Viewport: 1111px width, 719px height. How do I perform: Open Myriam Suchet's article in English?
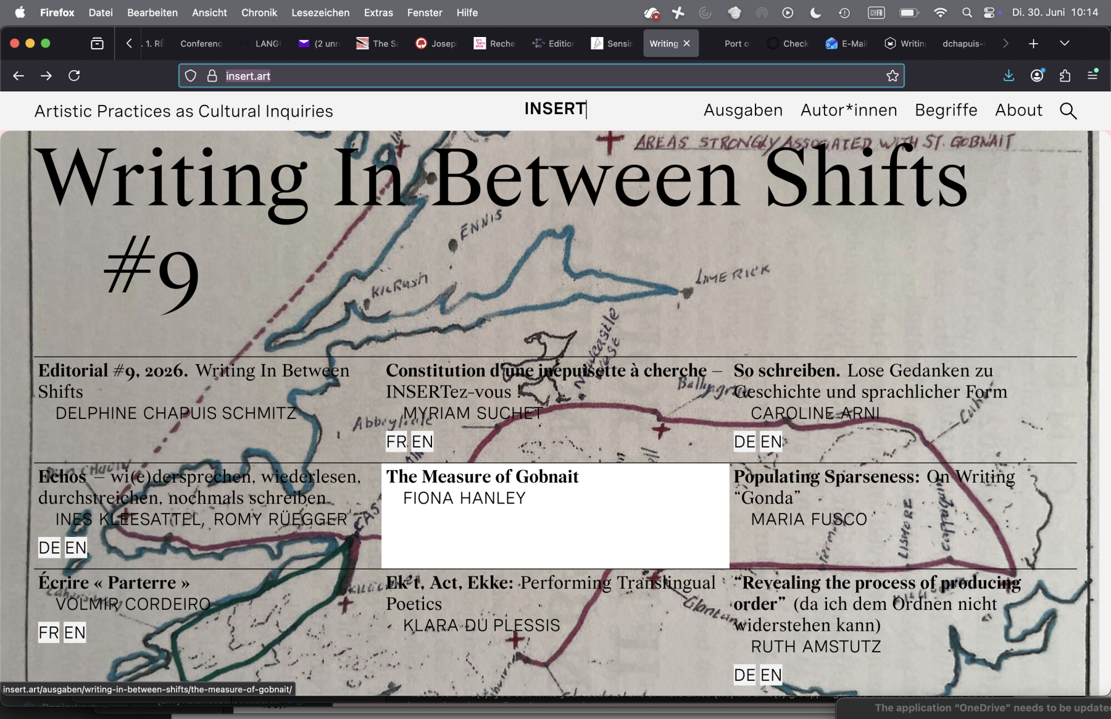422,441
